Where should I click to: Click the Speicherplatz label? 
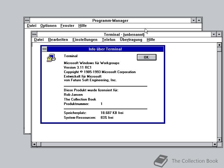75,113
